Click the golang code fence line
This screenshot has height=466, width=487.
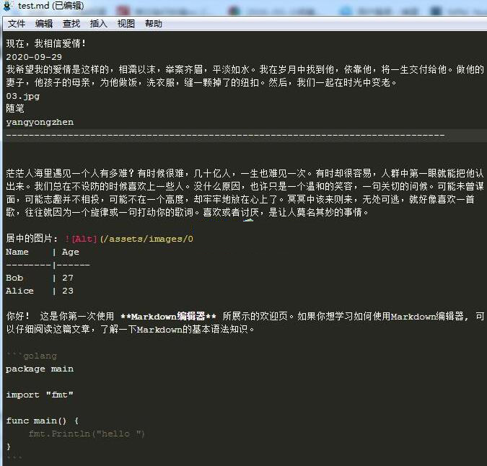click(x=31, y=356)
